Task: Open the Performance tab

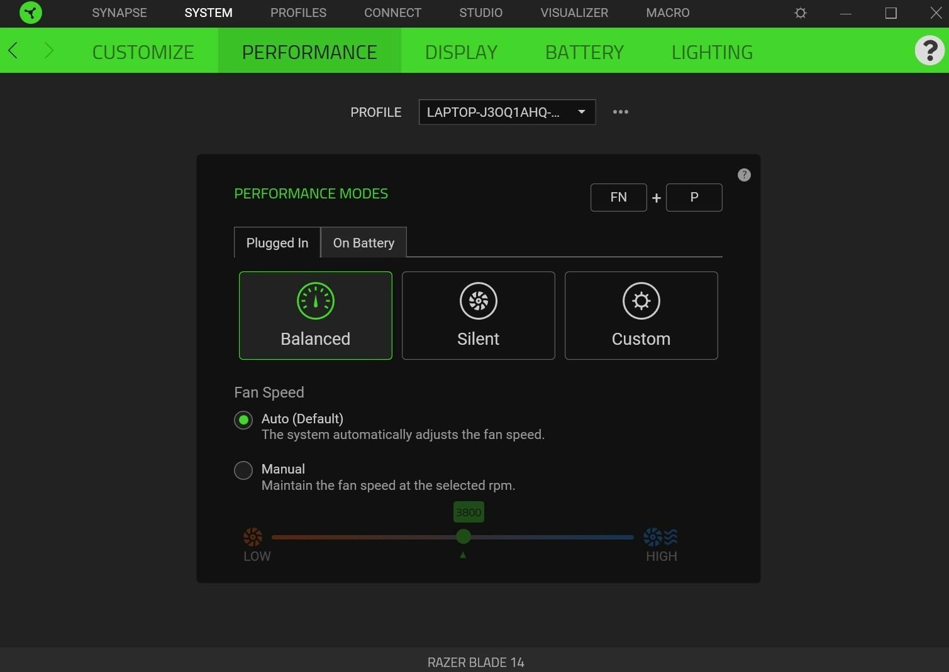Action: [309, 51]
